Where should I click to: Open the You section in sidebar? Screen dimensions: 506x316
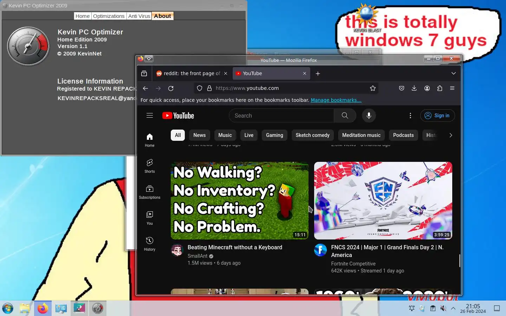tap(150, 218)
